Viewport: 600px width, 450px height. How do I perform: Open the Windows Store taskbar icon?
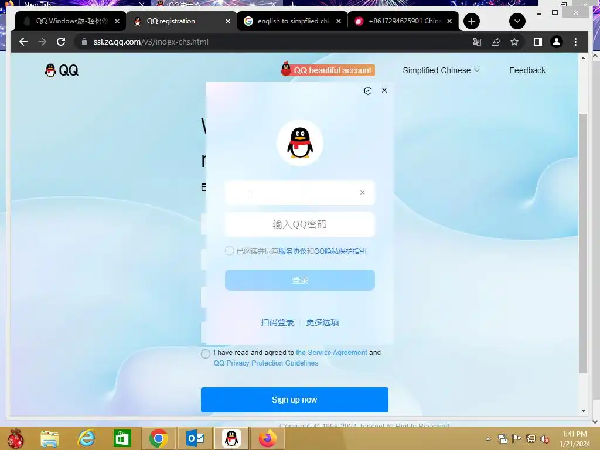point(122,438)
